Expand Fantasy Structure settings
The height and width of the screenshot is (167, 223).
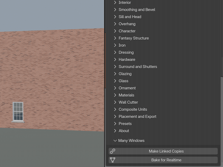[x=131, y=38]
